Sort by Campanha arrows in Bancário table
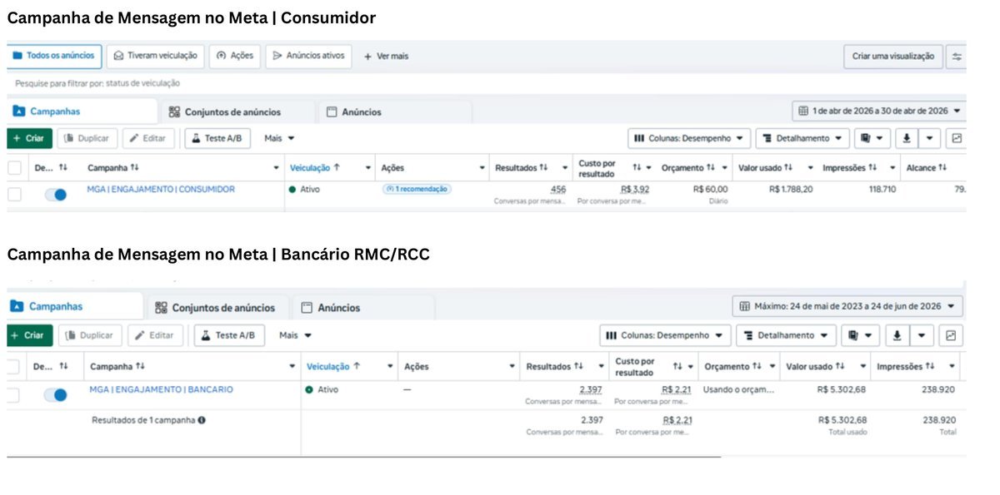This screenshot has width=1000, height=495. [140, 366]
